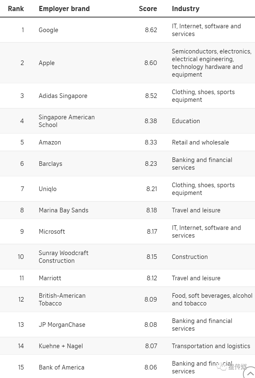Click the Score column header
Screen dimensions: 255x378
pyautogui.click(x=148, y=9)
